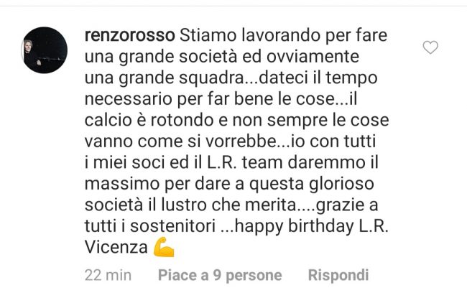Click the word necessario

coord(128,99)
